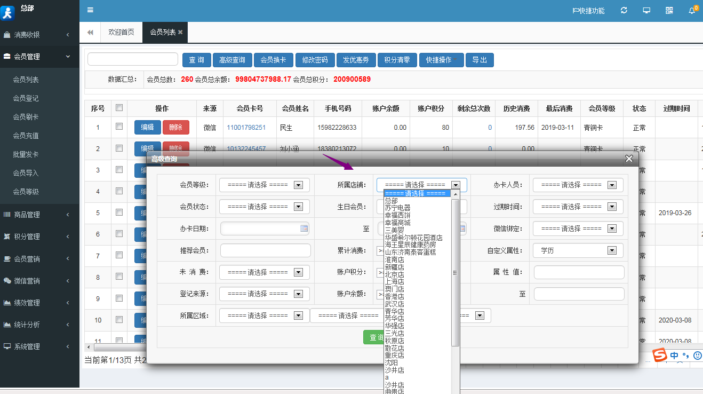Toggle the sidebar hamburger menu icon
703x394 pixels.
(x=90, y=10)
